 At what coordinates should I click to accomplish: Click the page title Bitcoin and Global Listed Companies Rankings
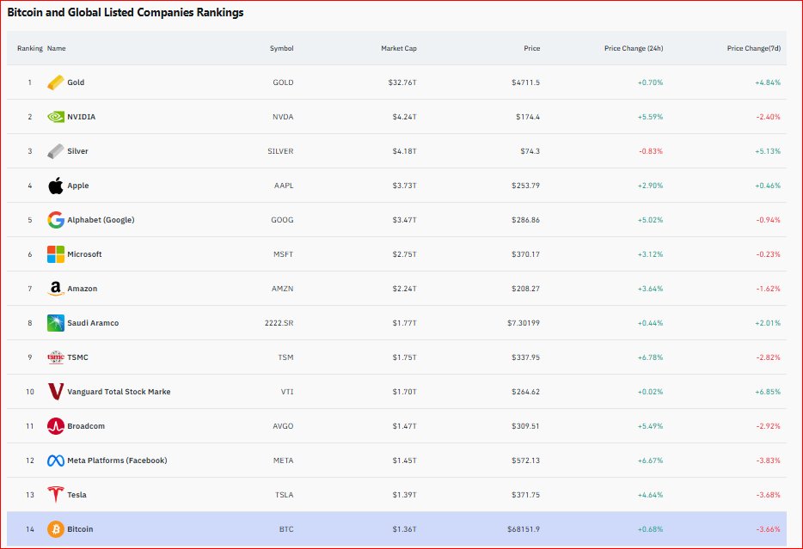126,12
